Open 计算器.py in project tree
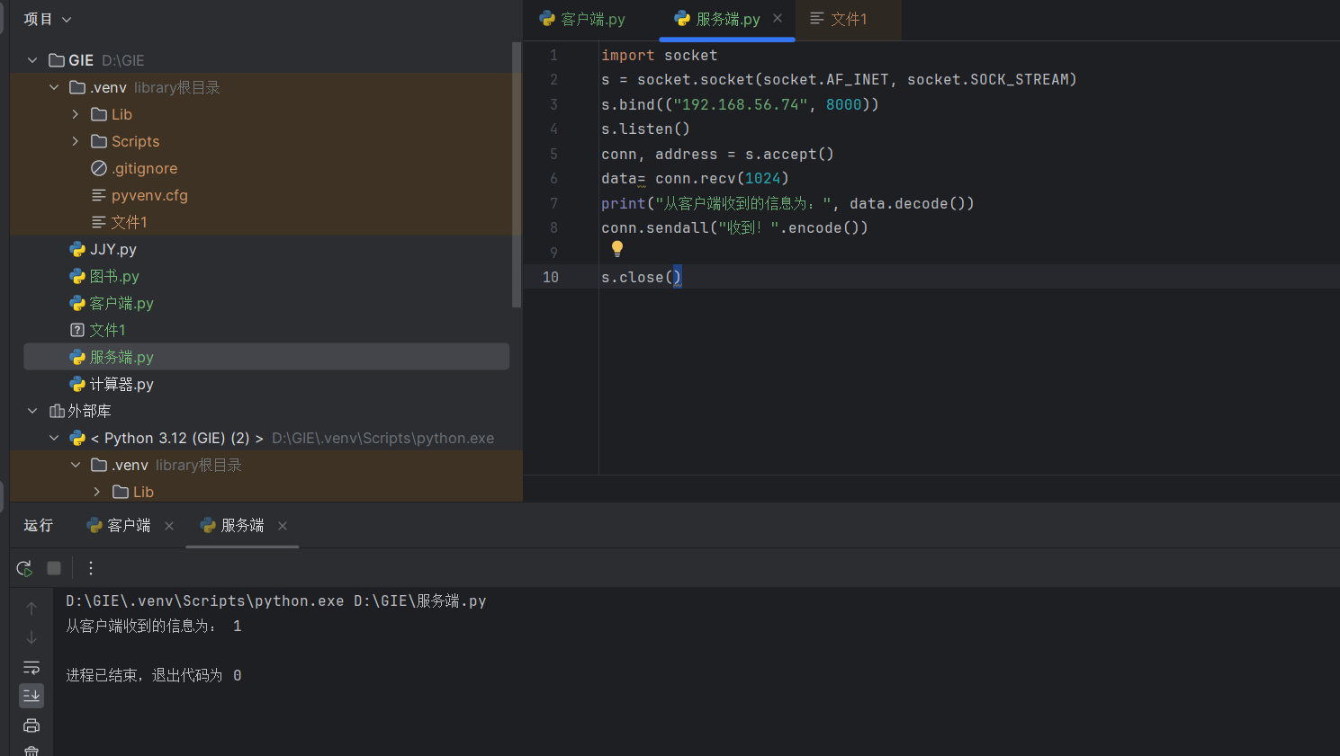The image size is (1340, 756). tap(121, 384)
